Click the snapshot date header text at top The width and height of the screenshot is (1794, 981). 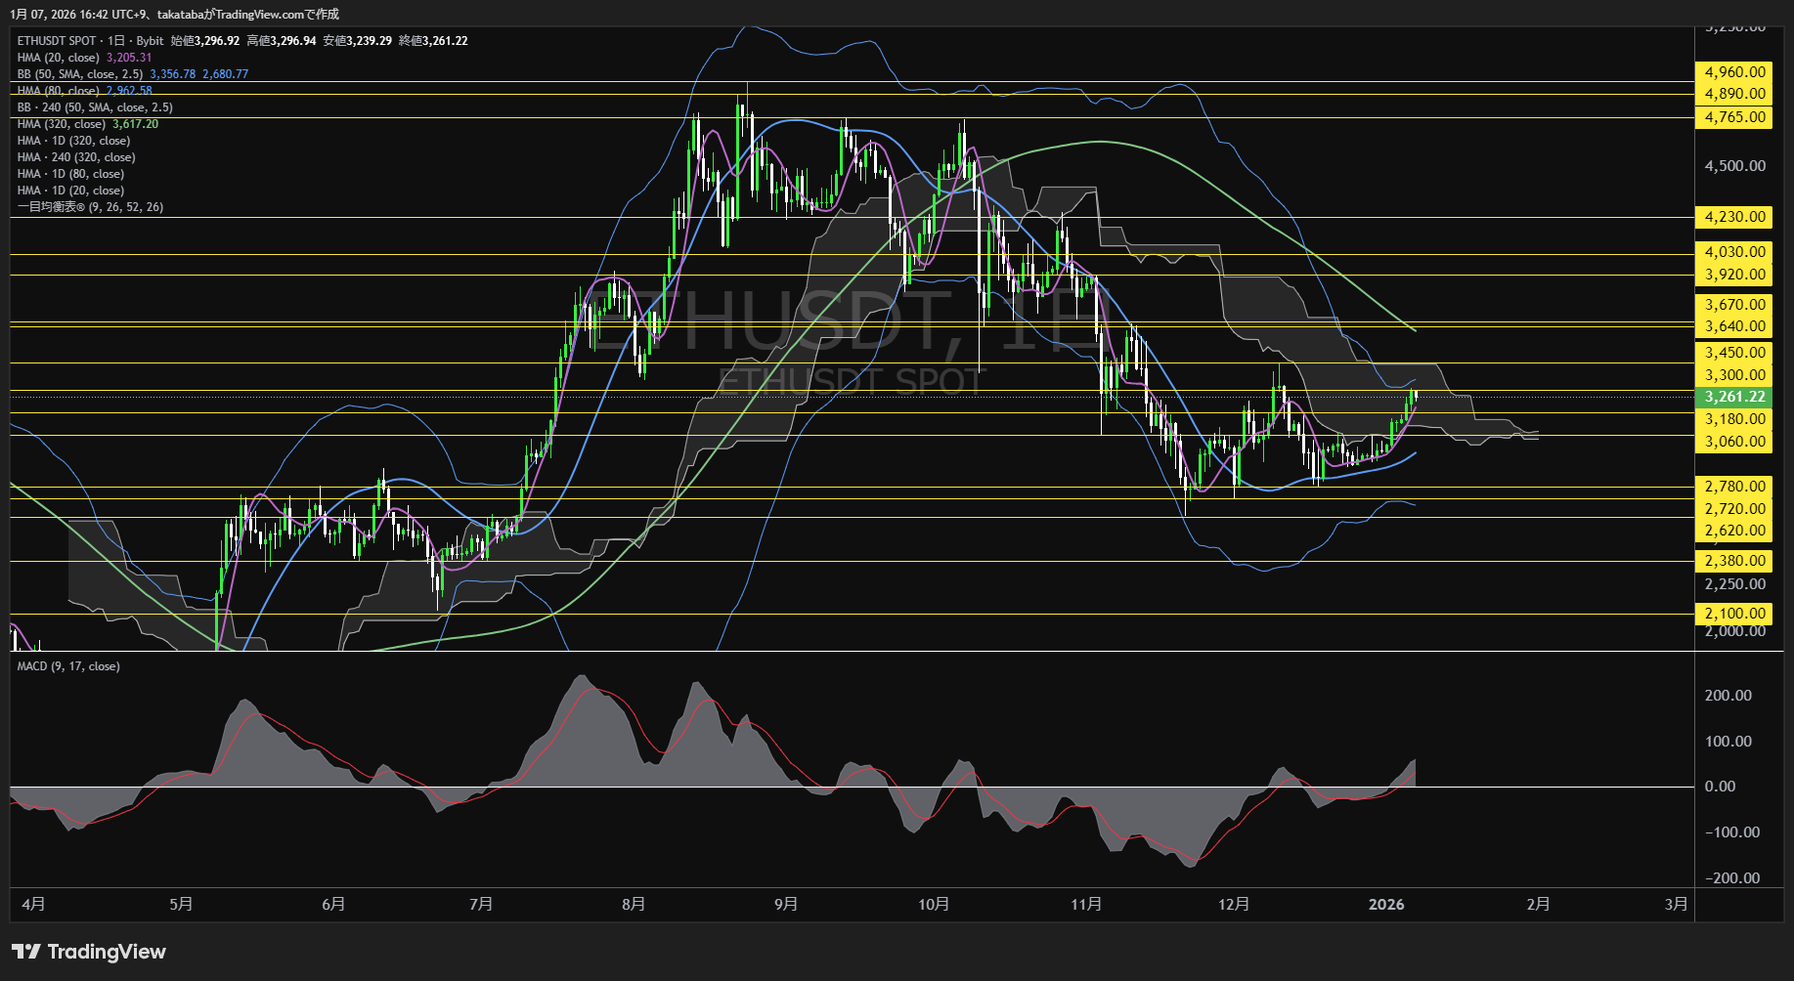pyautogui.click(x=175, y=14)
